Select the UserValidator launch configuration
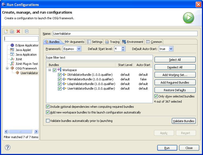 pyautogui.click(x=29, y=73)
